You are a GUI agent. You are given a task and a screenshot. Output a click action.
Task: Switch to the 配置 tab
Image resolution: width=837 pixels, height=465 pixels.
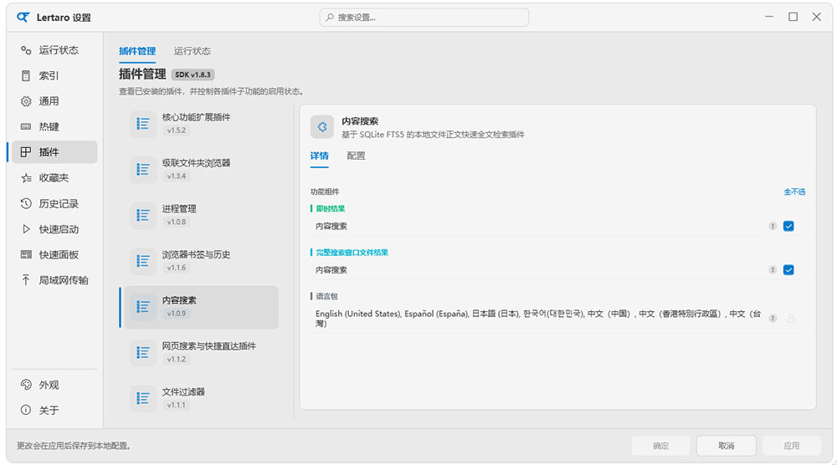pyautogui.click(x=356, y=156)
